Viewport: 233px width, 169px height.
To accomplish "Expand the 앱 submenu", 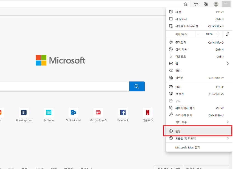I will 199,64.
